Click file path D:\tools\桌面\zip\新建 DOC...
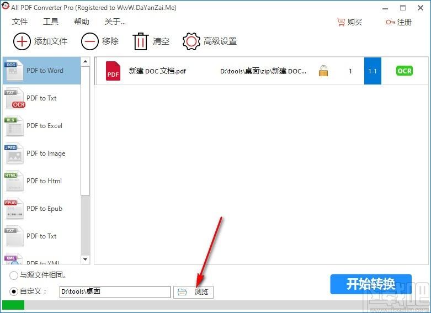431x313 pixels. [263, 71]
